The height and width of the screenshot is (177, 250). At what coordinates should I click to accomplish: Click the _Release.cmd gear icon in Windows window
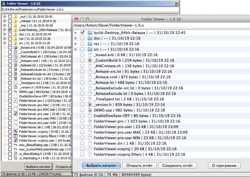click(x=15, y=61)
